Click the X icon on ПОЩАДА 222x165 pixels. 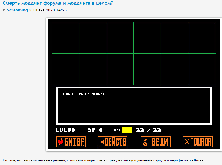[187, 142]
